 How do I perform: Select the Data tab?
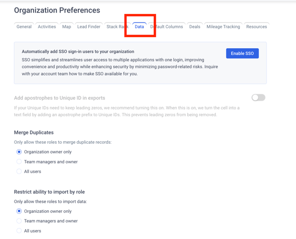[x=139, y=27]
